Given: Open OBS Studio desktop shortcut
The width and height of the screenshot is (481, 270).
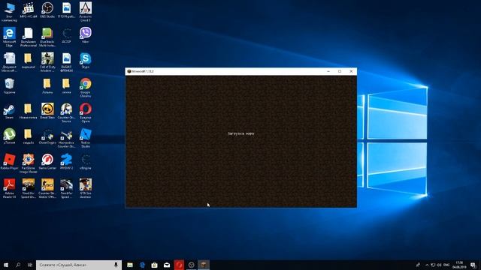Looking at the screenshot, I should [47, 10].
